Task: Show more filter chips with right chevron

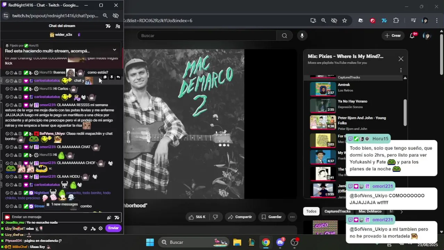Action: click(401, 211)
